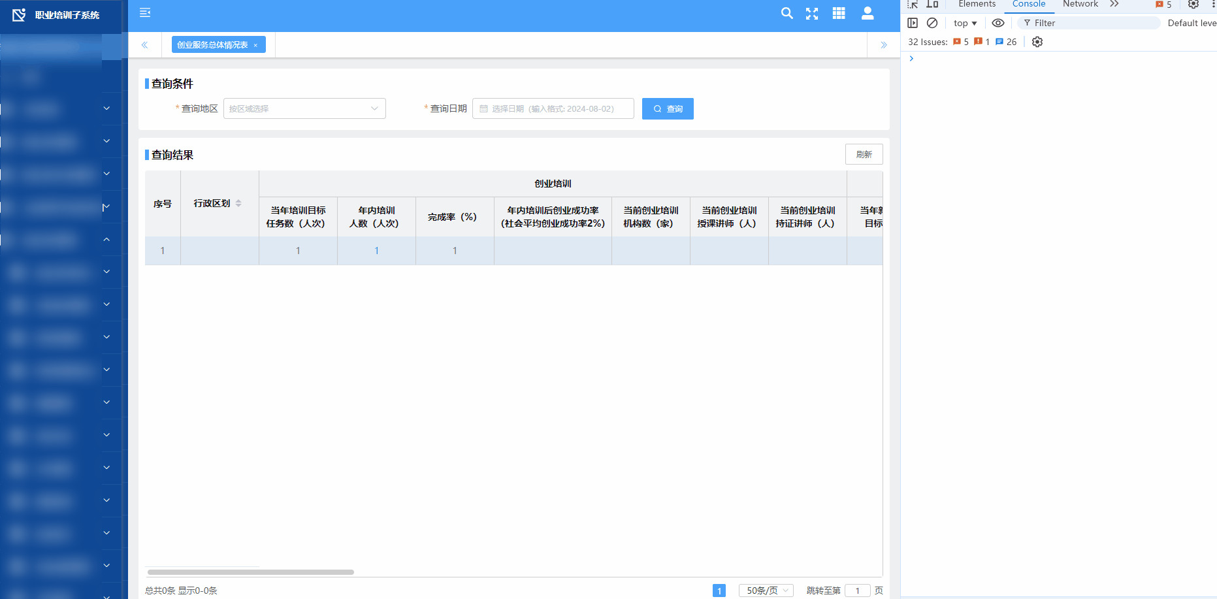
Task: Open the Default levels dropdown
Action: 1192,23
